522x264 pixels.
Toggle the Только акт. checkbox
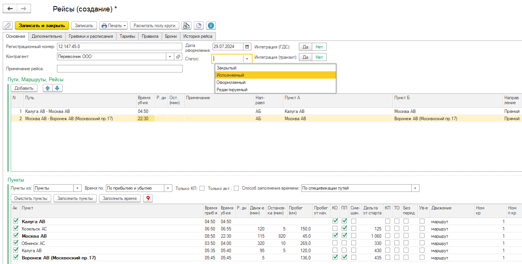tap(237, 188)
